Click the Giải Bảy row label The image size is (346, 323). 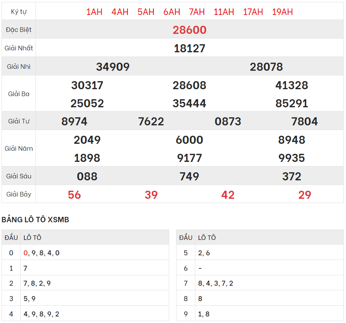click(x=19, y=195)
